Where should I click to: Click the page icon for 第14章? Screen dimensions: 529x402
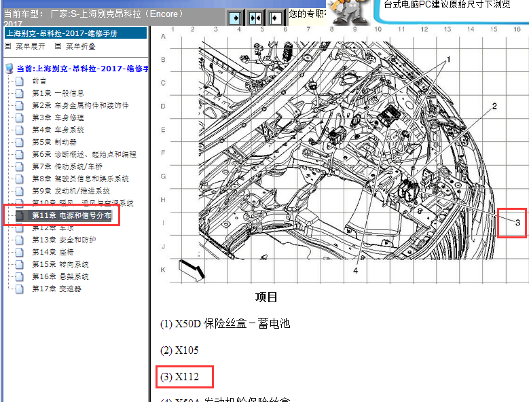(x=20, y=252)
